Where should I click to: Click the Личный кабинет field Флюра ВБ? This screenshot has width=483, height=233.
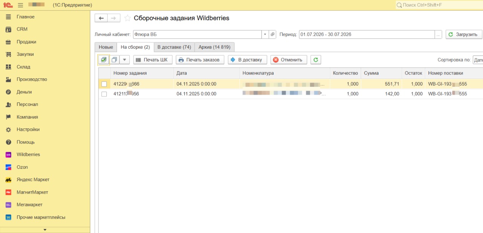pyautogui.click(x=197, y=34)
